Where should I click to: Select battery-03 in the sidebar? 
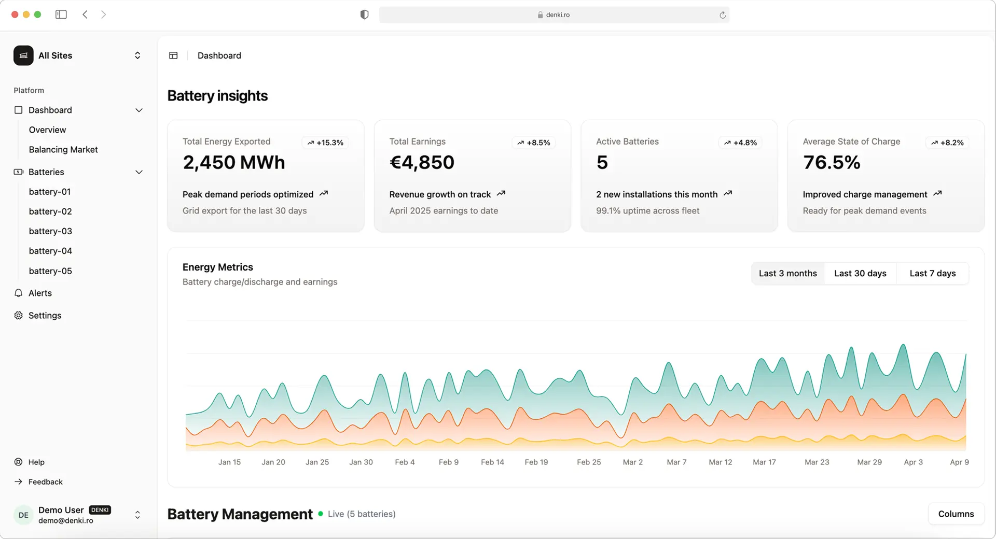(50, 231)
